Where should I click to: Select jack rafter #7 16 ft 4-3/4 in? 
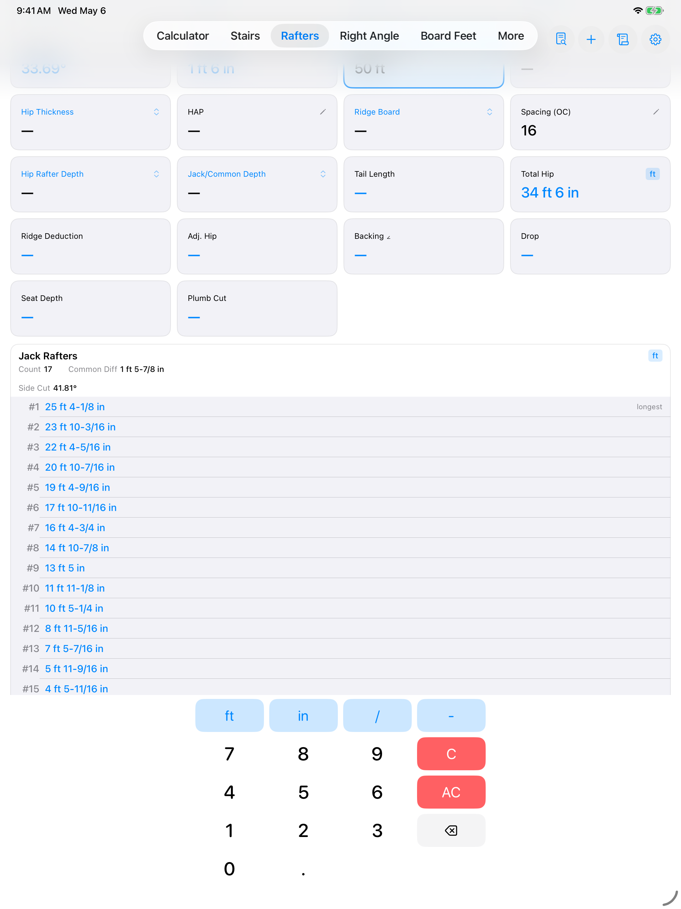[340, 527]
